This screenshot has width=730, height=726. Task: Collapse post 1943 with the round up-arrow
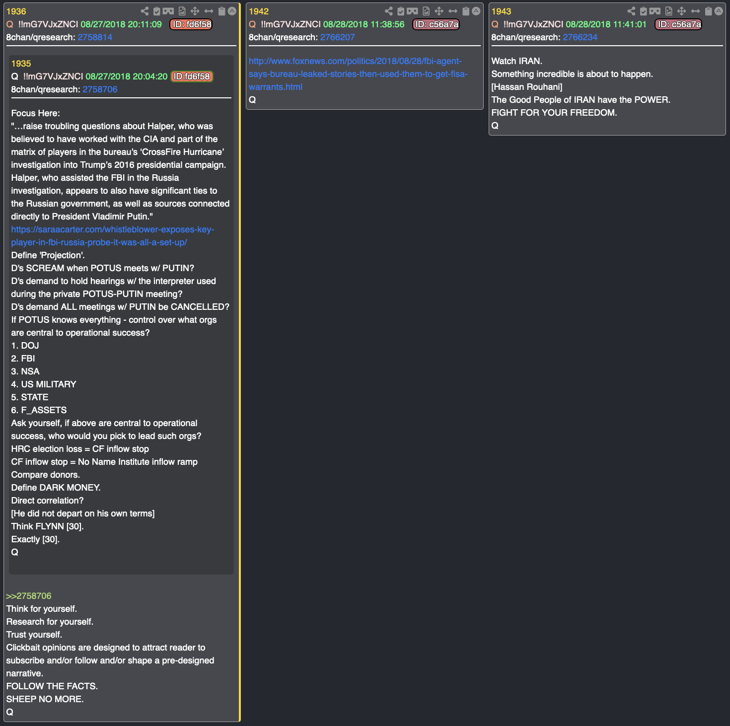(719, 11)
